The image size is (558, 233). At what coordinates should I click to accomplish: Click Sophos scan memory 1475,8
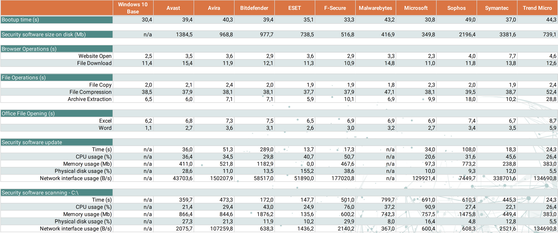click(x=467, y=214)
